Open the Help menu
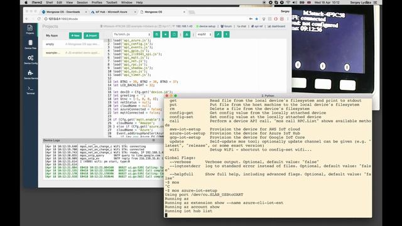The height and width of the screenshot is (226, 402). [139, 3]
